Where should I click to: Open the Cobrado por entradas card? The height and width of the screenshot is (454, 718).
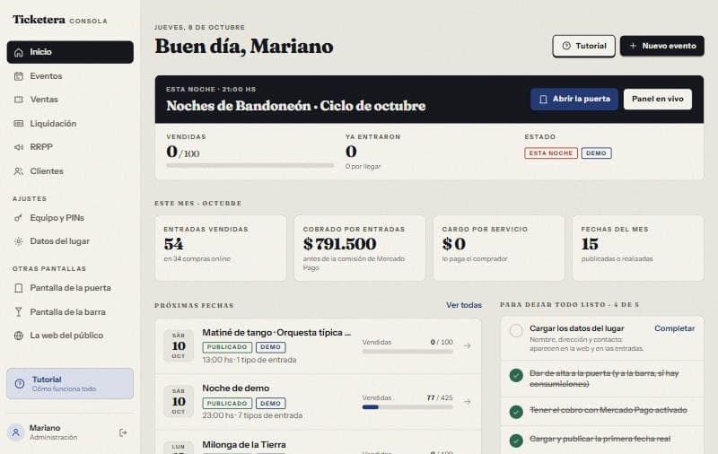[360, 248]
